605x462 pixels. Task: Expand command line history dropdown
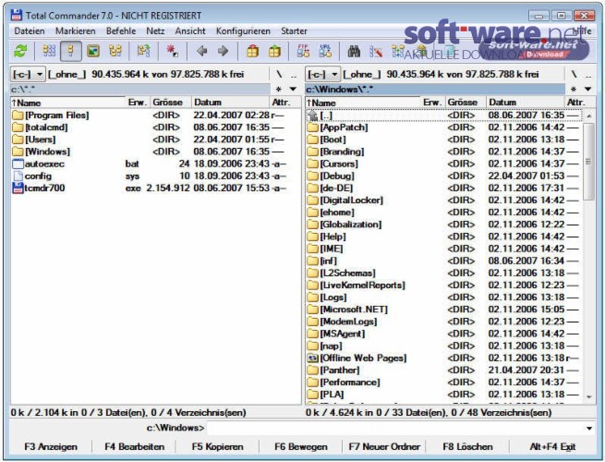588,428
